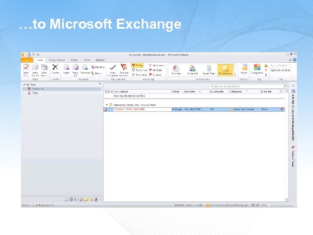
Task: Select the Home ribbon tab
Action: click(x=40, y=60)
